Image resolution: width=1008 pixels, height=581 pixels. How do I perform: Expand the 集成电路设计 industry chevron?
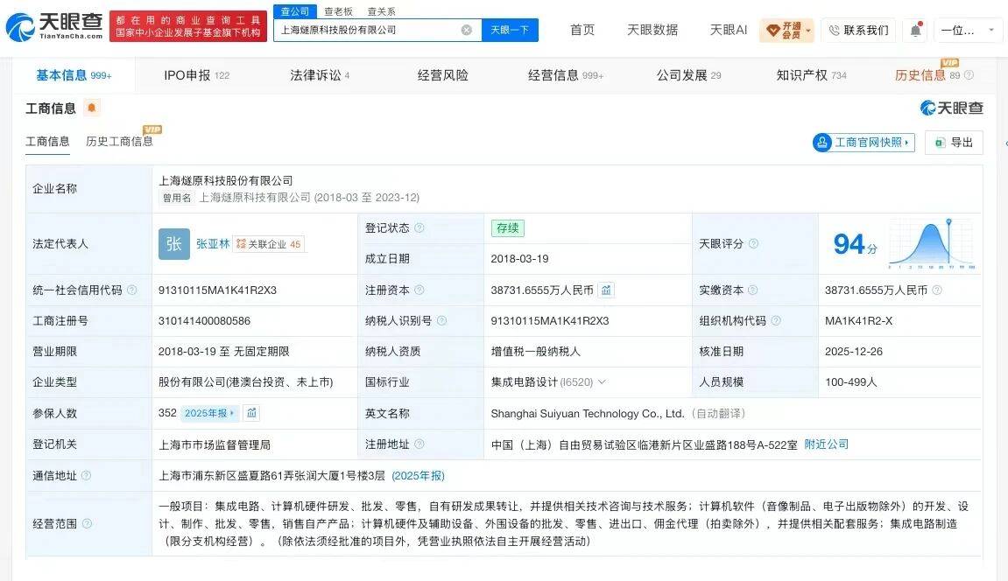[x=603, y=382]
